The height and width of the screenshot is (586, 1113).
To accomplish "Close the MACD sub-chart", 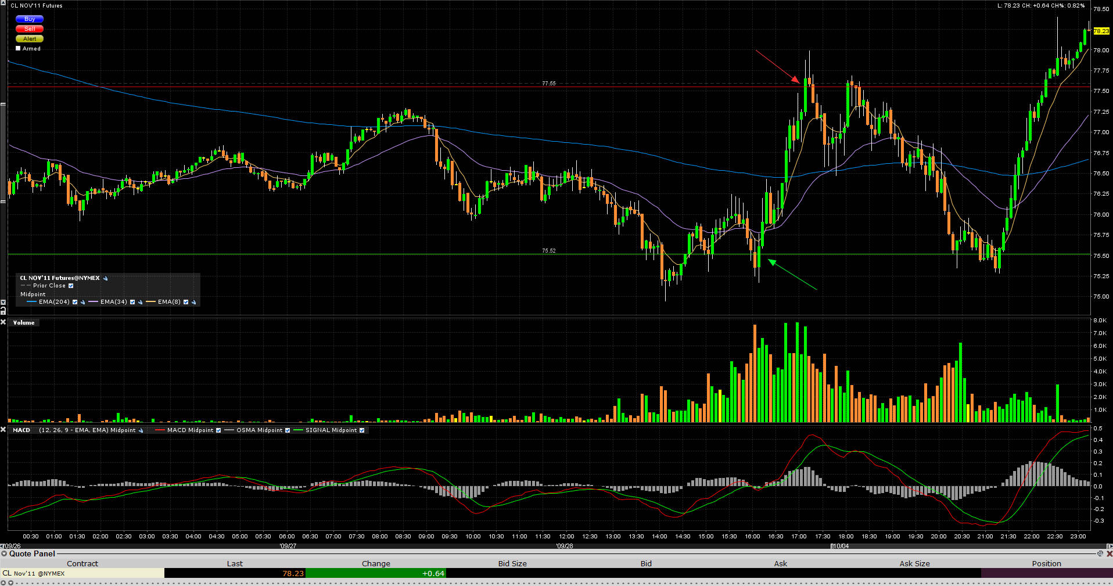I will click(3, 430).
